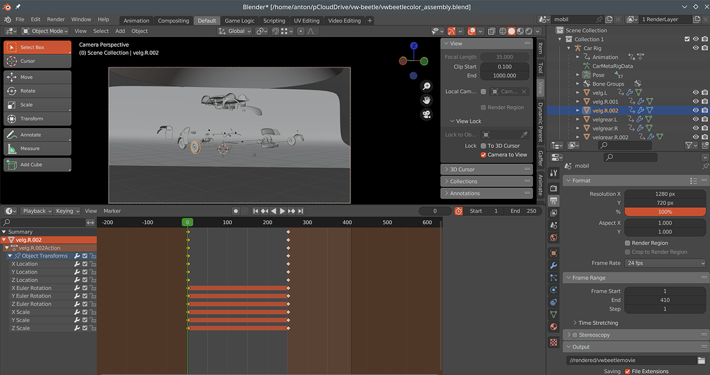Screen dimensions: 710x375
Task: Open viewport Add menu
Action: (x=120, y=32)
